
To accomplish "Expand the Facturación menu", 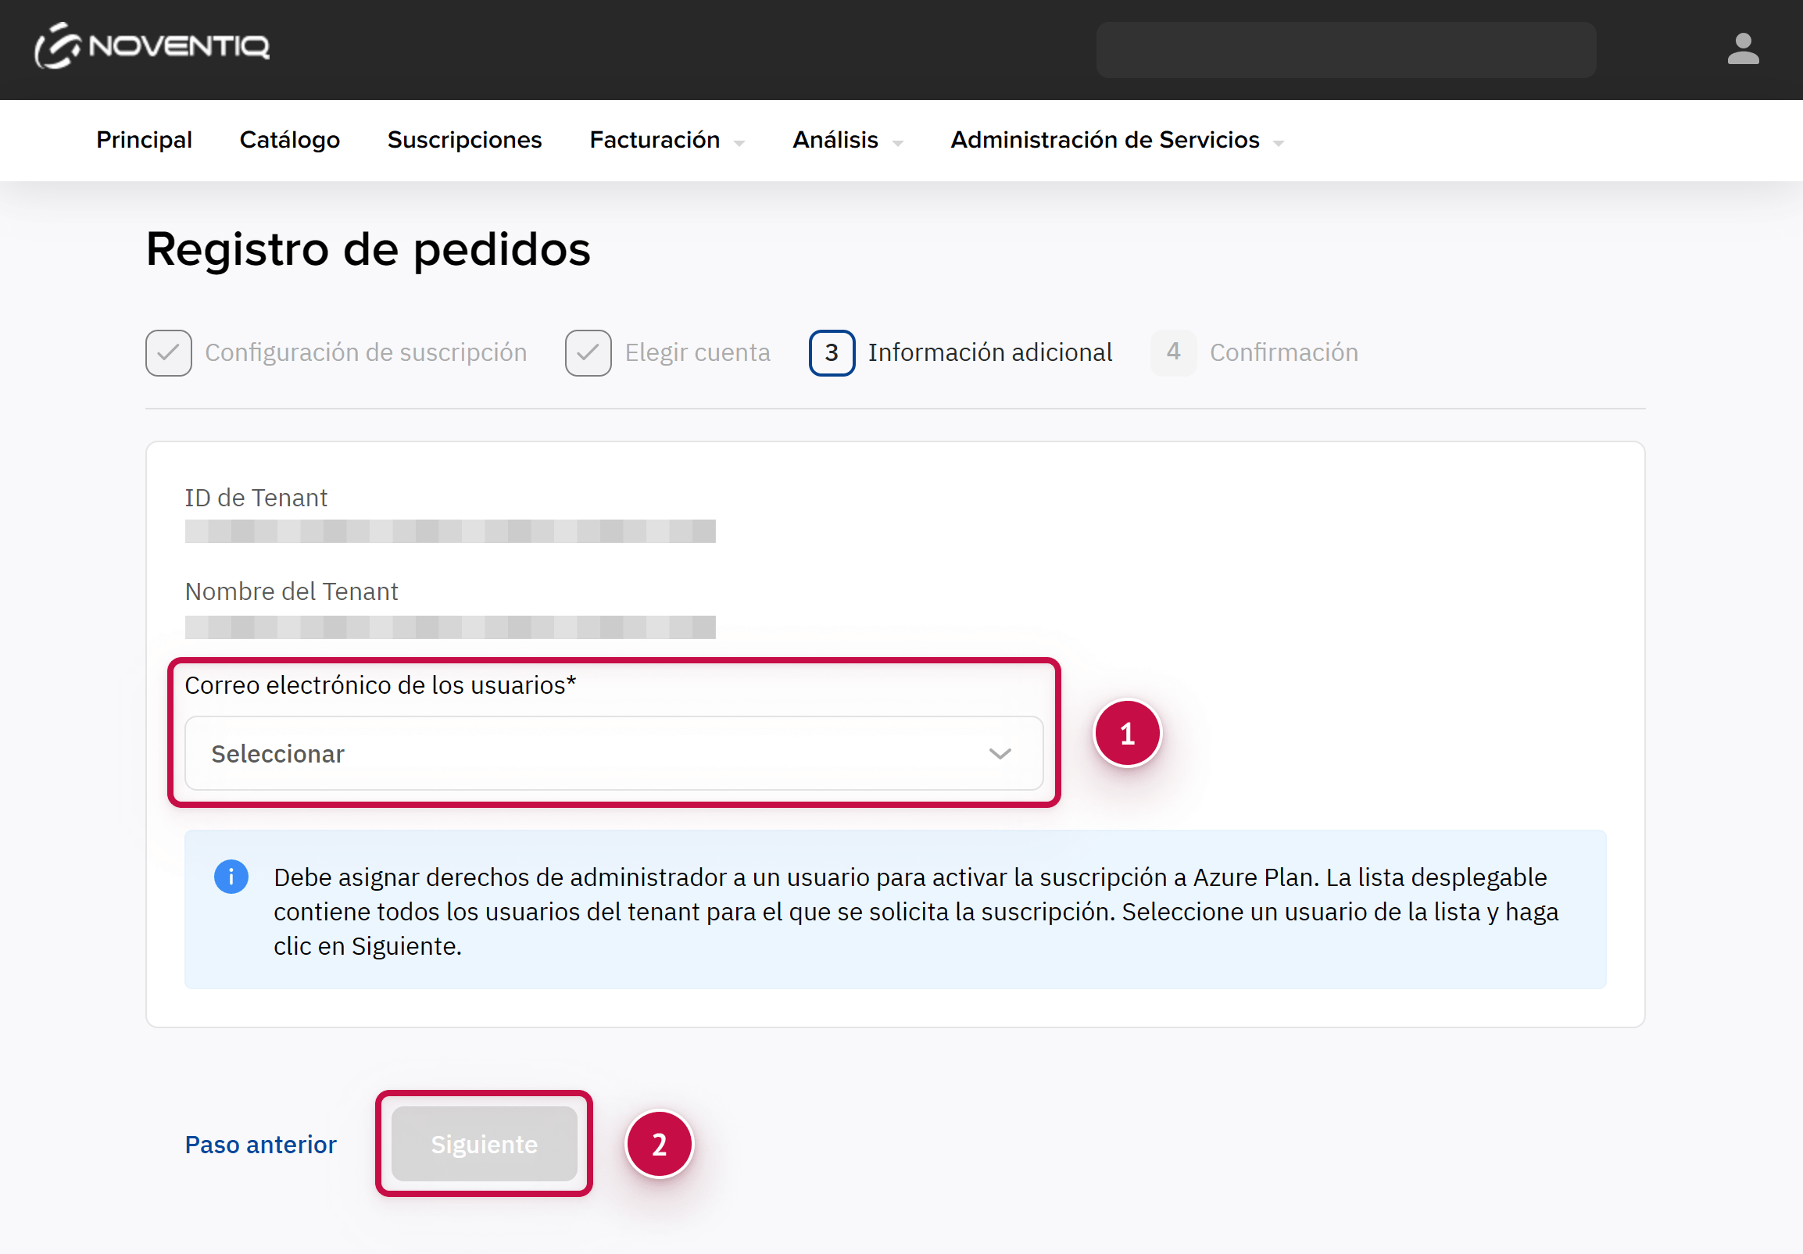I will [666, 140].
